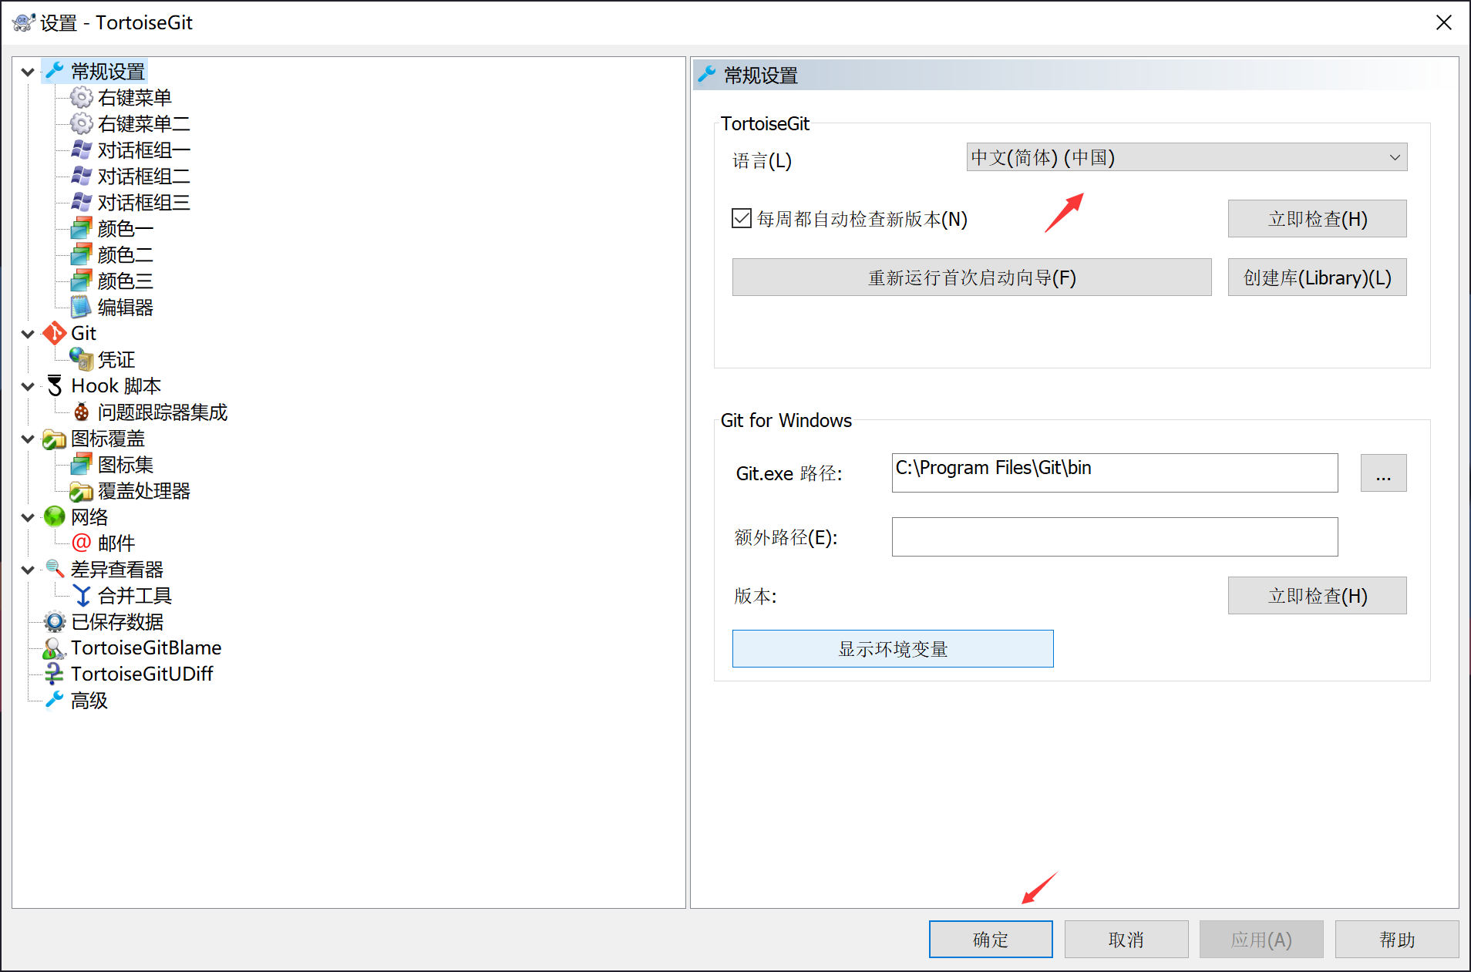Click the TortoiseGitBlame icon

(54, 648)
